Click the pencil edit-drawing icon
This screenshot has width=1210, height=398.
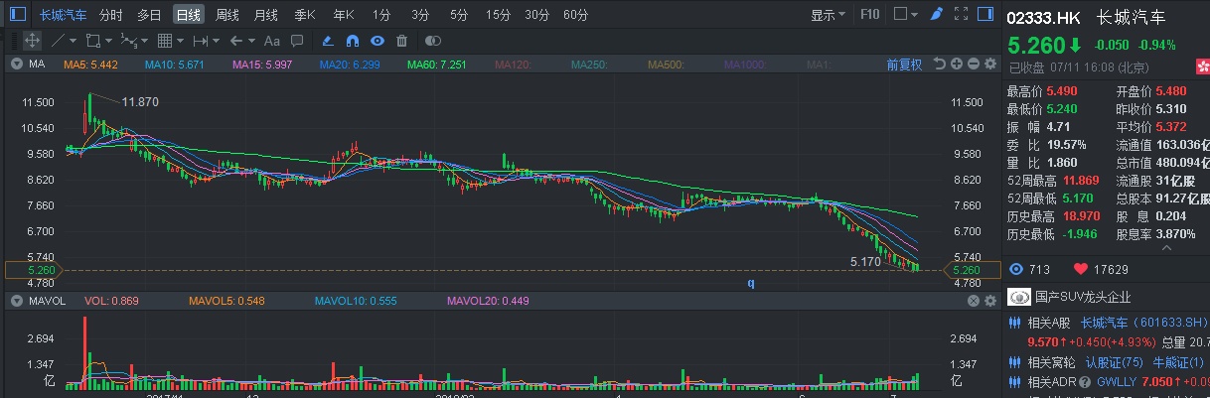[329, 41]
